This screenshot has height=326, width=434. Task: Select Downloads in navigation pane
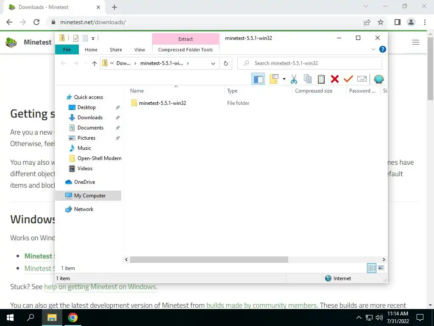[x=90, y=118]
